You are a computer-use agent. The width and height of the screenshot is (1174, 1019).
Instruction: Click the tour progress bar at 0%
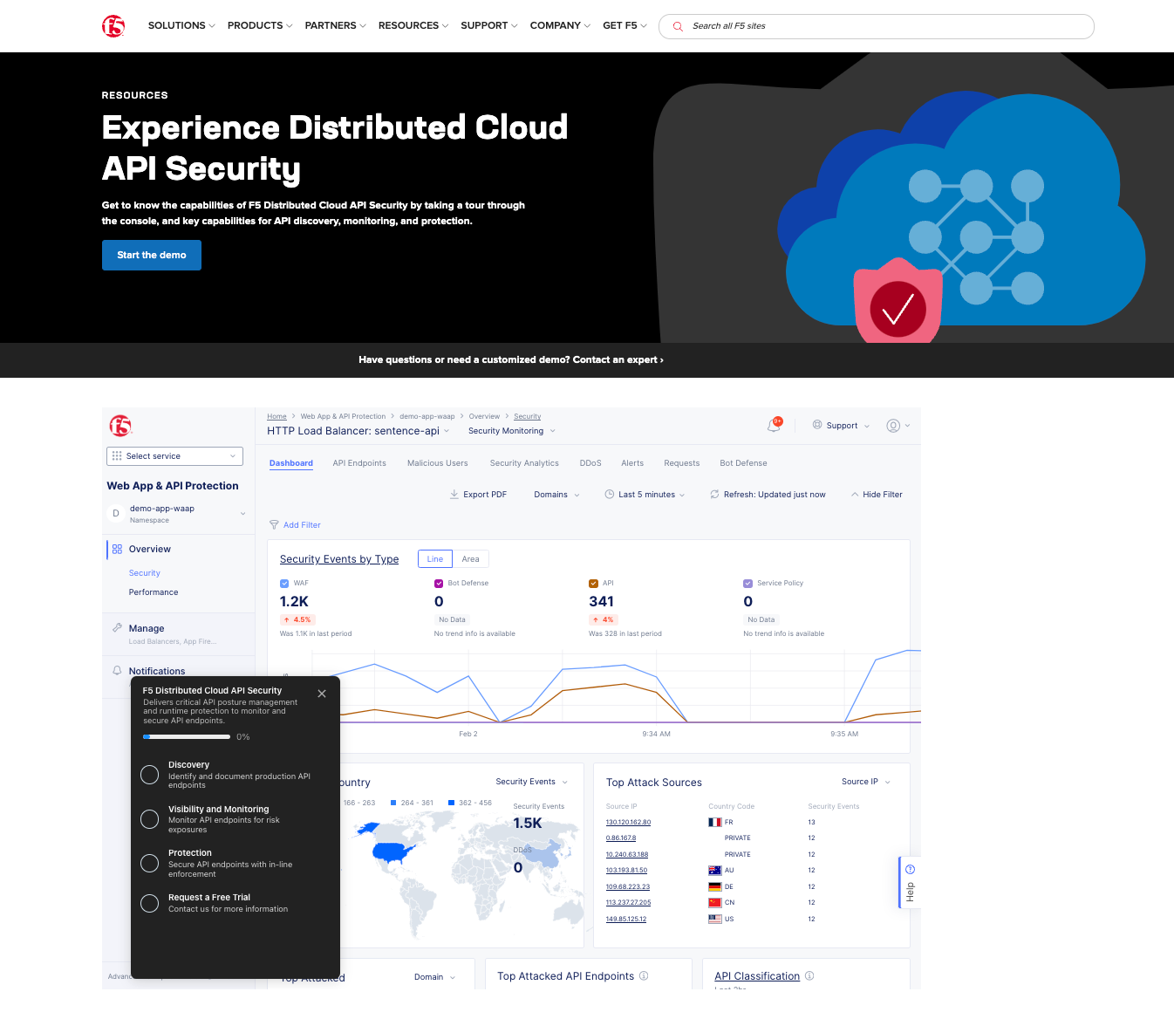tap(187, 737)
